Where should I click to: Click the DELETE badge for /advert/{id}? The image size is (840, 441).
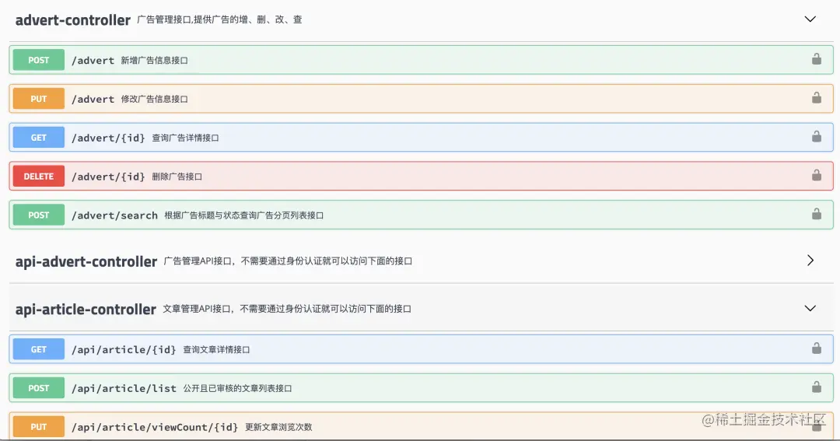(39, 176)
